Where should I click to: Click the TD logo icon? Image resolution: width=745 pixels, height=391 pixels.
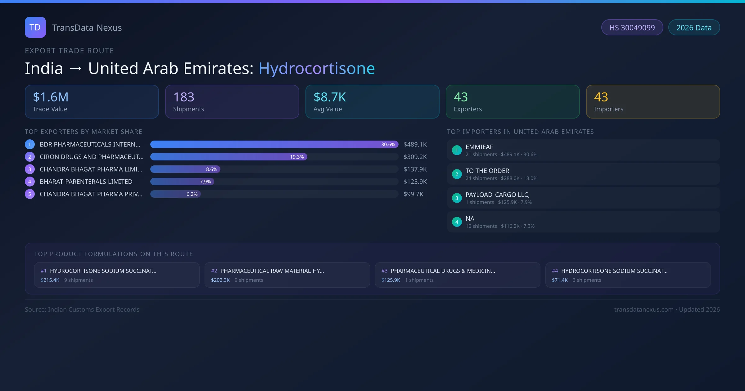tap(35, 27)
